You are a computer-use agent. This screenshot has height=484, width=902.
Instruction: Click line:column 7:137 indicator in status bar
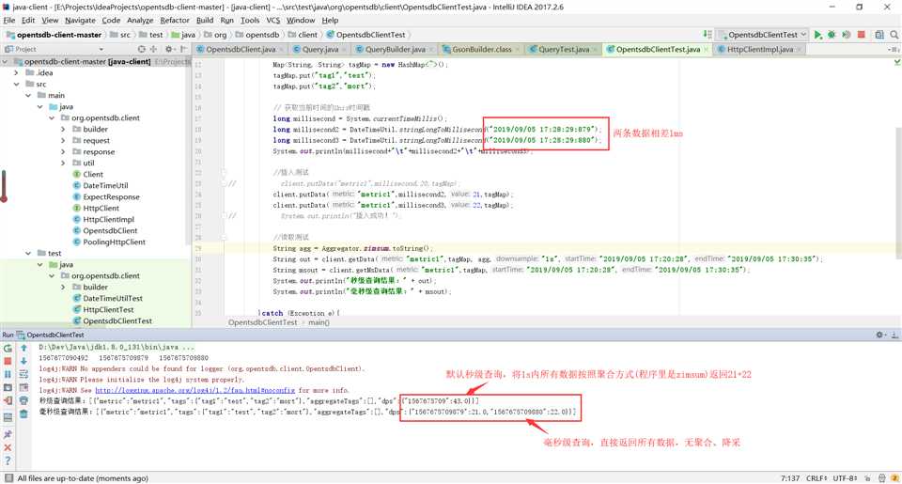(790, 478)
